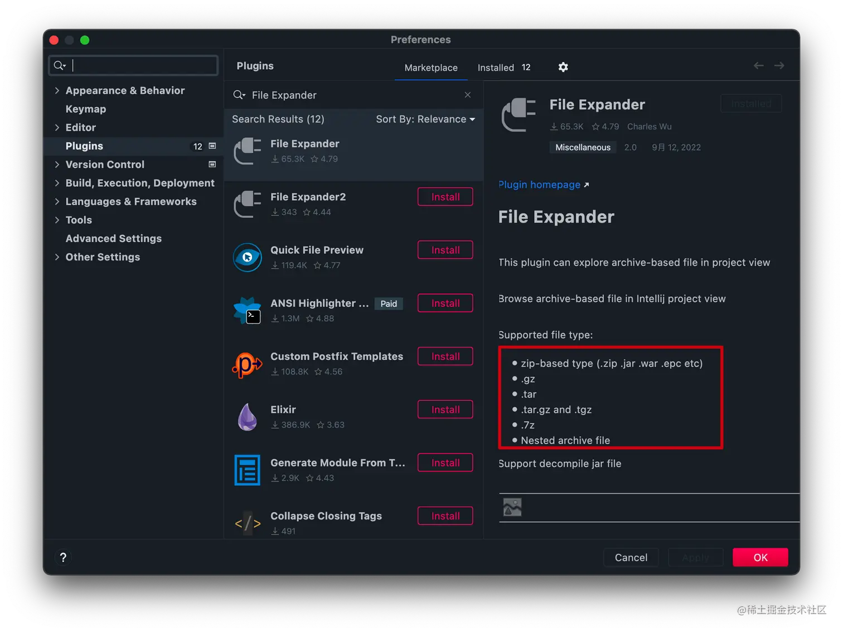Click the Cancel button
Image resolution: width=843 pixels, height=632 pixels.
pyautogui.click(x=631, y=557)
